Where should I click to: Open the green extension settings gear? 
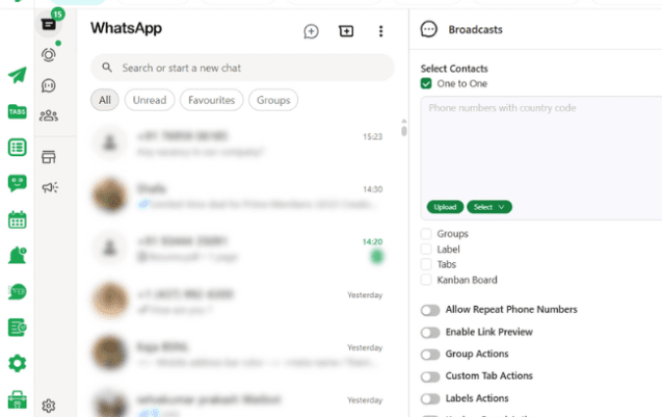coord(18,363)
